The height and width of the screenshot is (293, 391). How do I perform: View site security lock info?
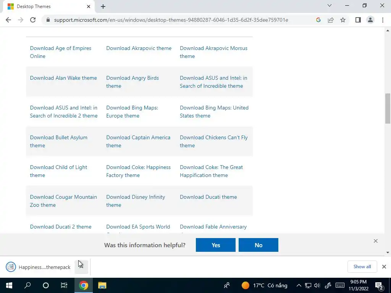click(x=48, y=20)
